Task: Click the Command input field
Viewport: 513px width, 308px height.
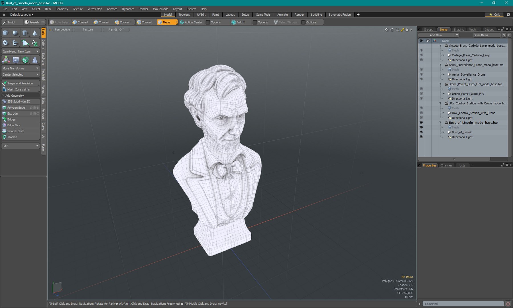Action: pyautogui.click(x=463, y=304)
